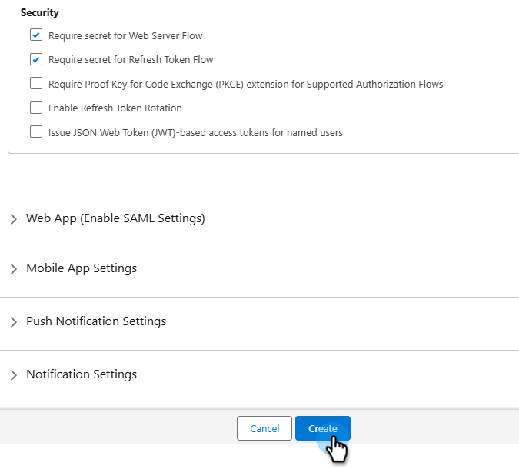Image resolution: width=519 pixels, height=469 pixels.
Task: Expand the Mobile App Settings heading
Action: pos(82,268)
